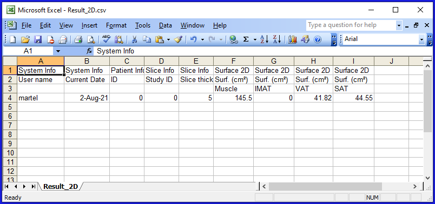Sort ascending with the A-Z icon
Viewport: 435px width, 204px height.
[x=264, y=39]
